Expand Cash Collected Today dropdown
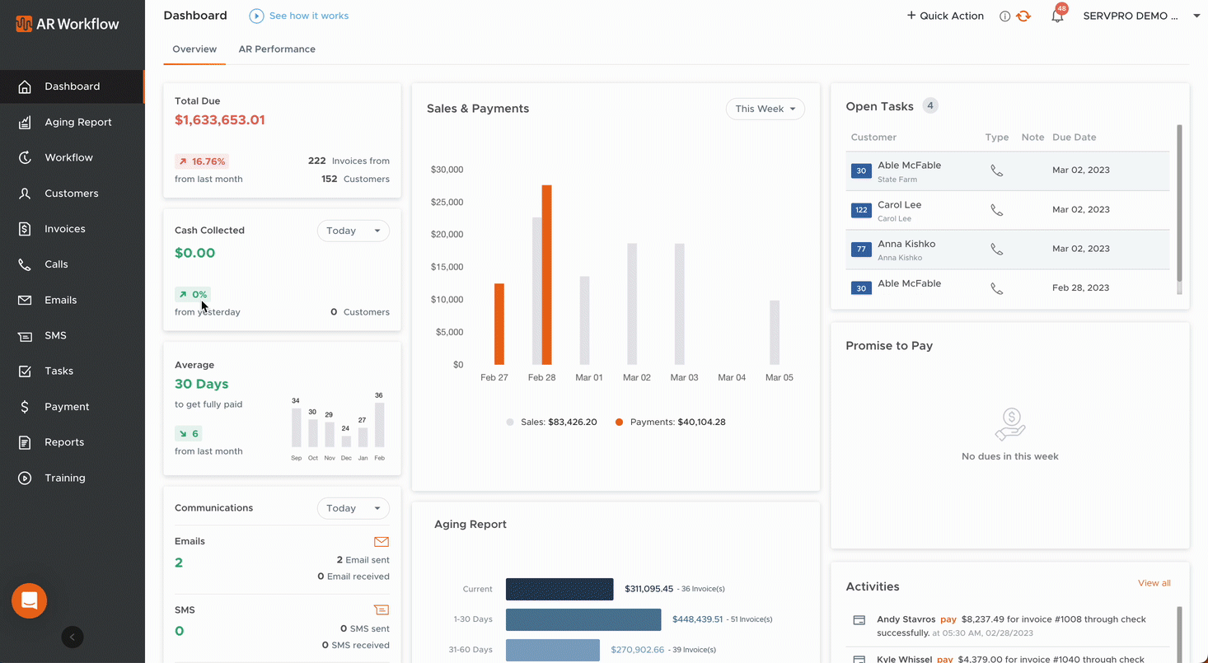1208x663 pixels. coord(353,231)
